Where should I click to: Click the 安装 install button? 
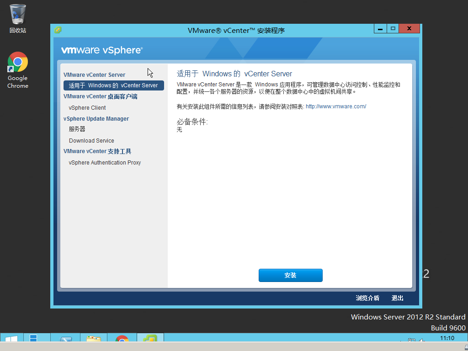click(x=290, y=275)
